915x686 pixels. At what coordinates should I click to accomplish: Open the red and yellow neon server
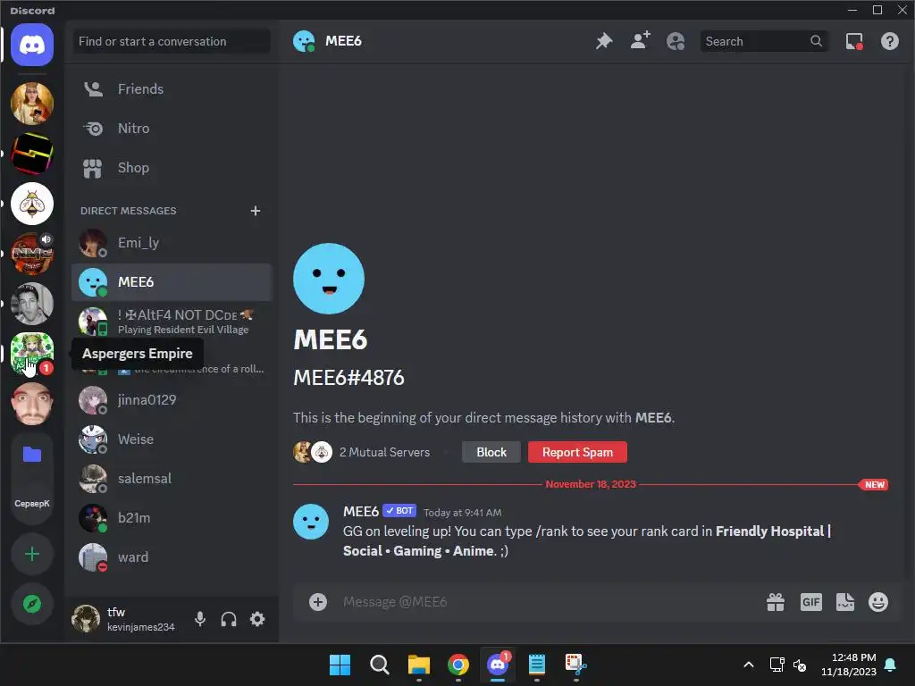[32, 154]
